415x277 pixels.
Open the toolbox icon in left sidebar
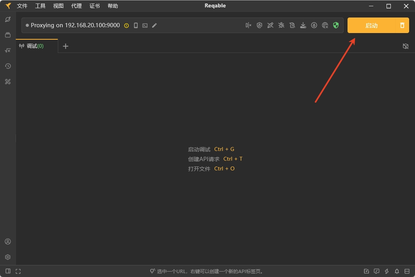click(x=8, y=82)
